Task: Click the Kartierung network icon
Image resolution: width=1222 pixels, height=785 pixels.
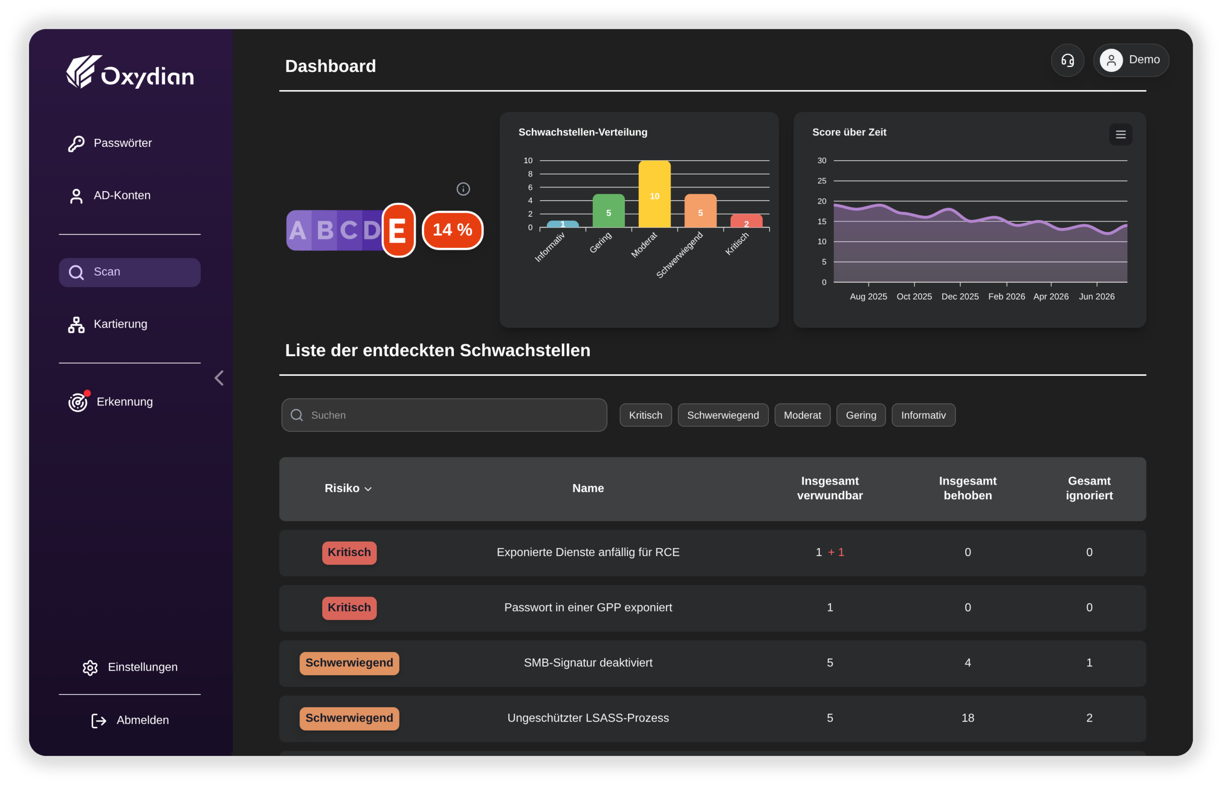Action: coord(76,325)
